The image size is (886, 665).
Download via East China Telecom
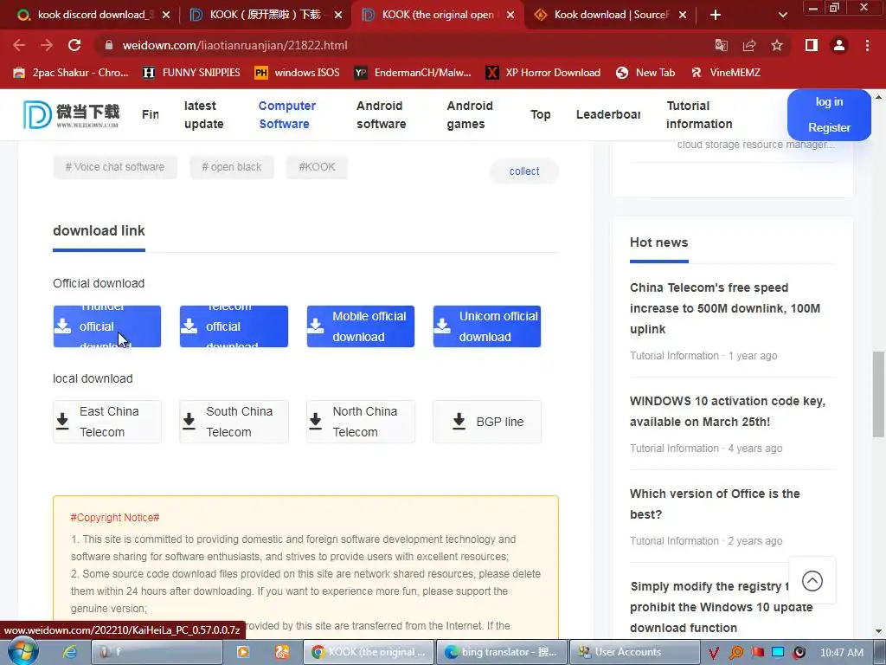[x=106, y=422]
